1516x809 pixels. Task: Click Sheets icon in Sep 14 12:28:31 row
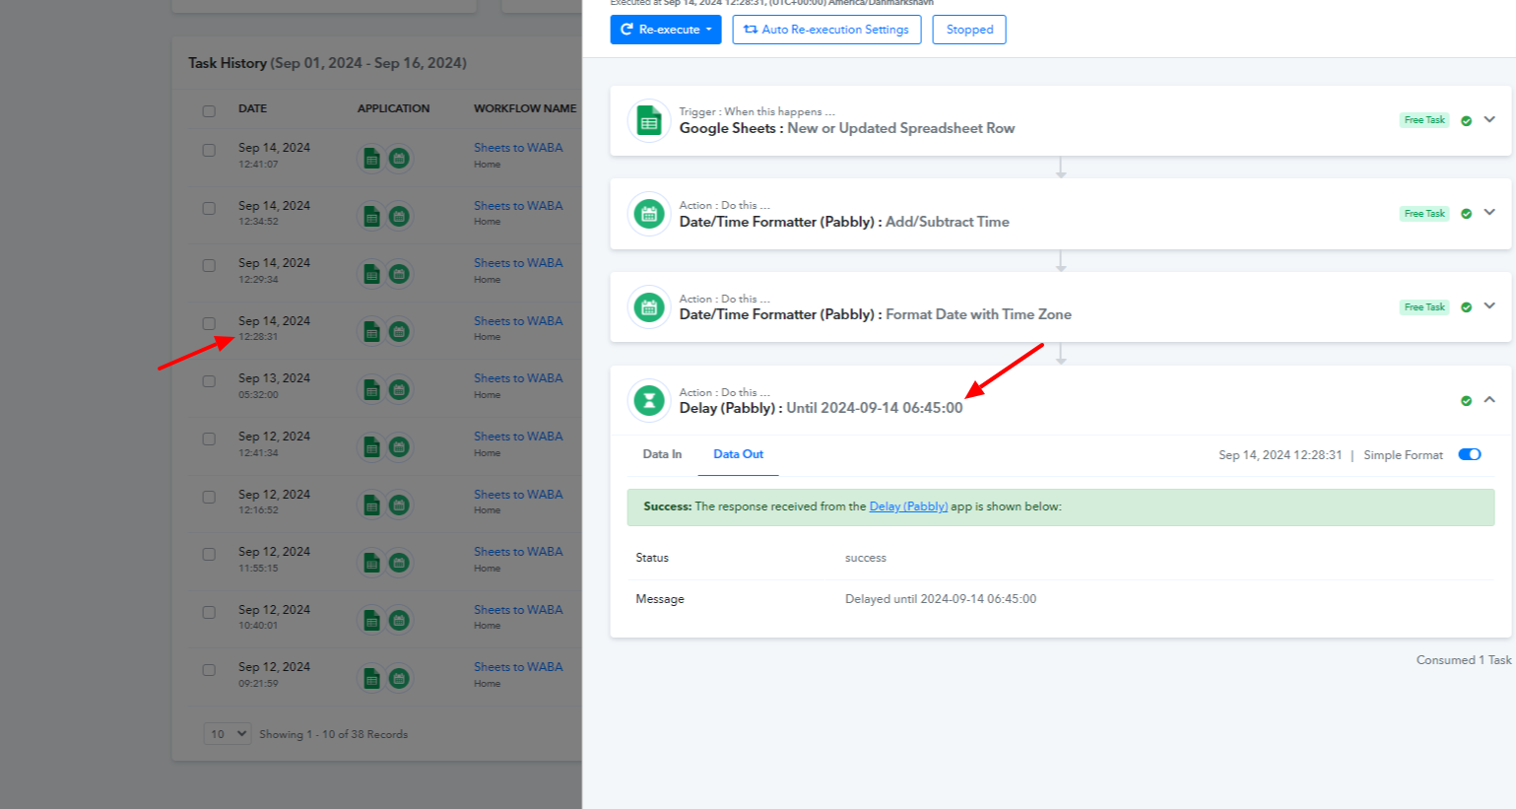(371, 331)
